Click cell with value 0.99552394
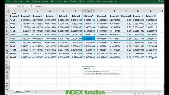This screenshot has width=169, height=95. click(x=89, y=27)
